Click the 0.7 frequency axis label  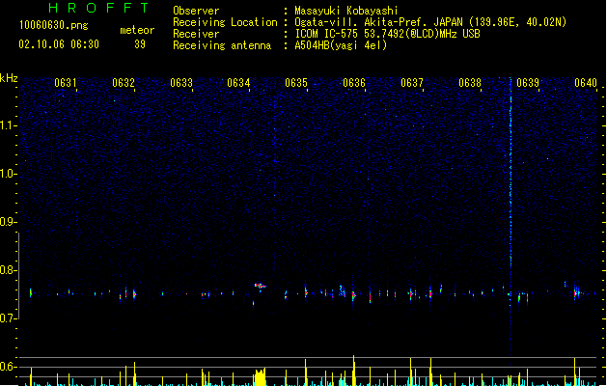coord(8,318)
